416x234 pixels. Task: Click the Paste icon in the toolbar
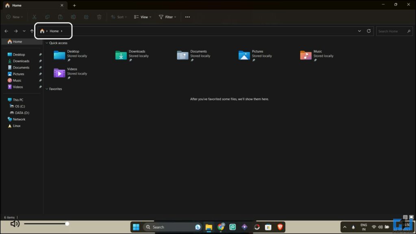pyautogui.click(x=60, y=17)
